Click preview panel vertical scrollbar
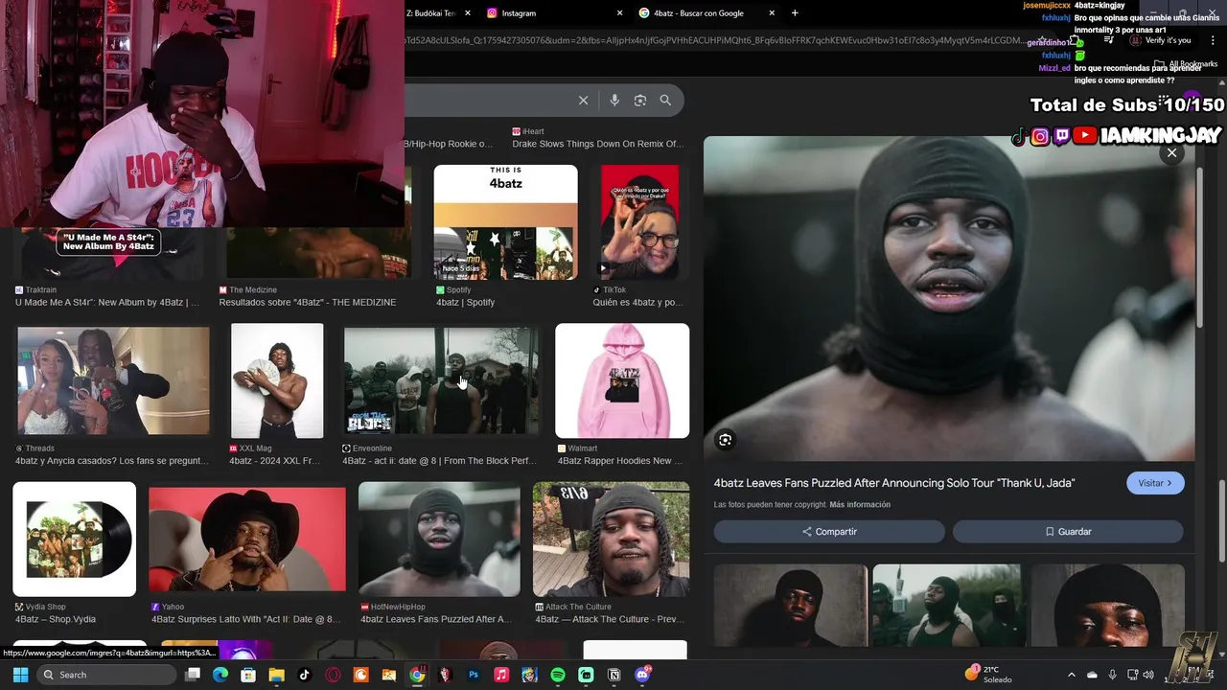The width and height of the screenshot is (1227, 690). click(1199, 249)
